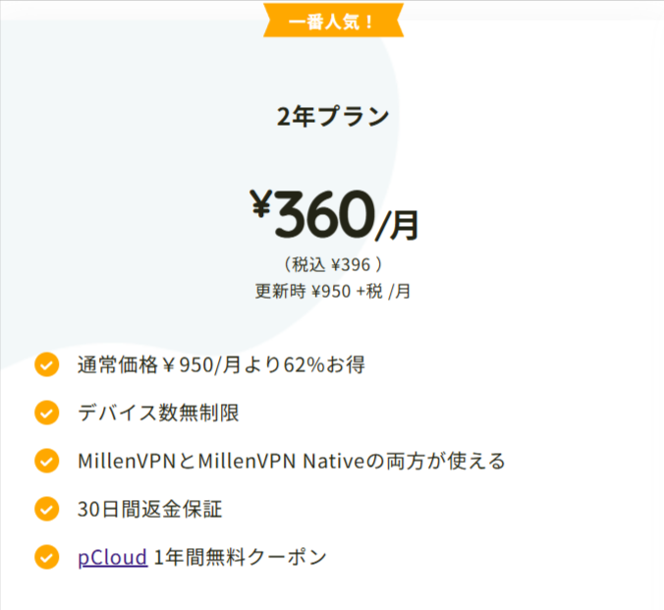
Task: Click the checkmark icon beside デバイス数無制限
Action: coord(46,413)
